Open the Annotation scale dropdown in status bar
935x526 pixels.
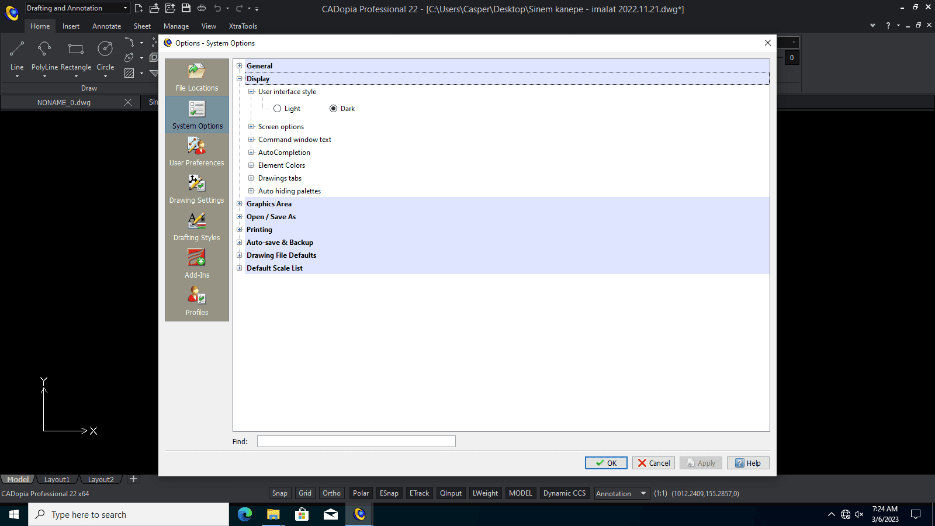coord(622,493)
